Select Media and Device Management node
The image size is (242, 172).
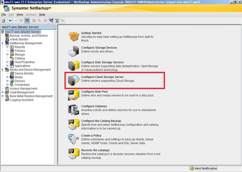pyautogui.click(x=30, y=70)
